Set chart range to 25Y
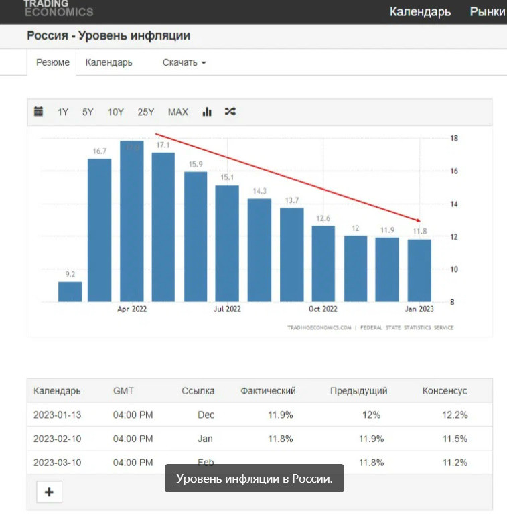 [x=146, y=112]
